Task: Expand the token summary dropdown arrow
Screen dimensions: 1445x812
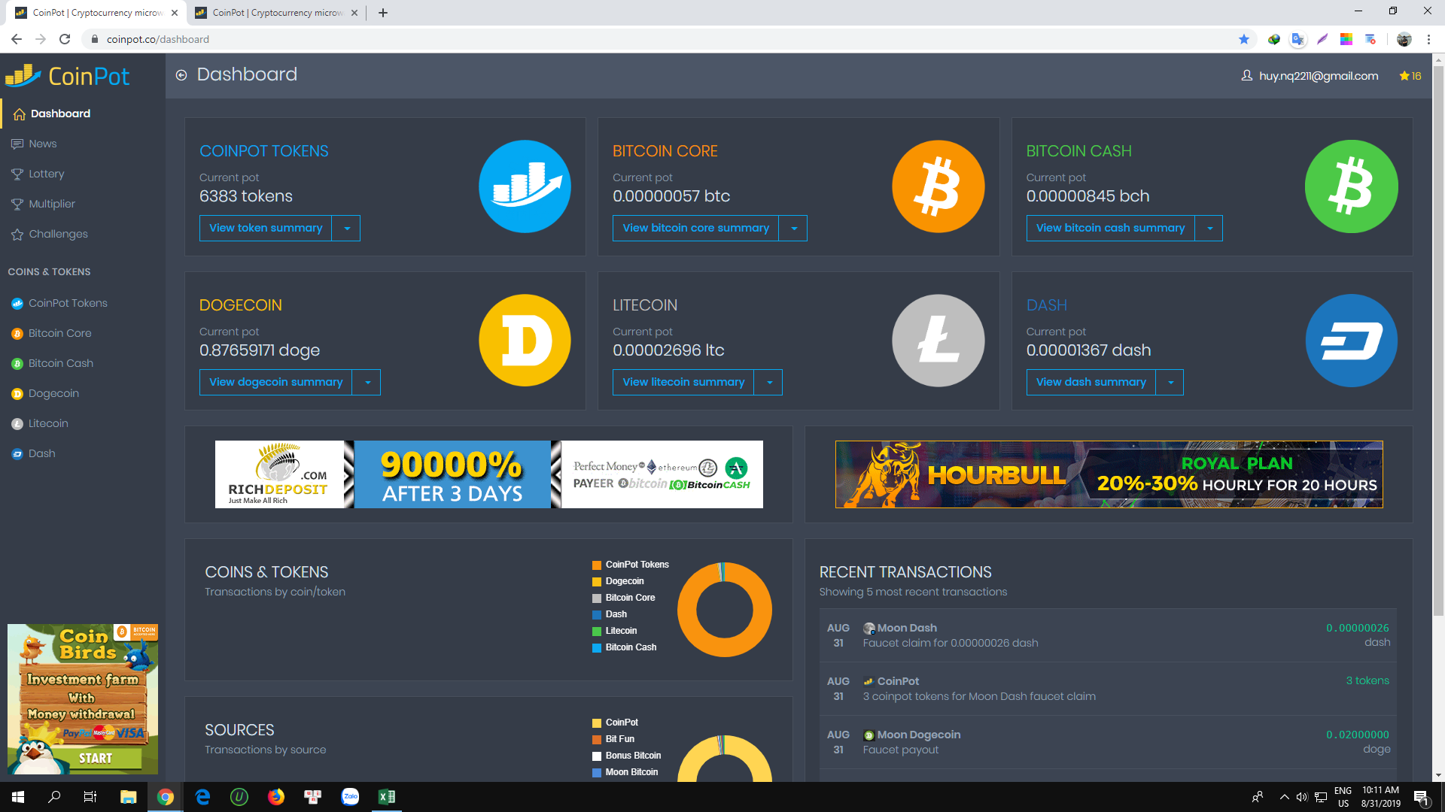Action: tap(346, 229)
